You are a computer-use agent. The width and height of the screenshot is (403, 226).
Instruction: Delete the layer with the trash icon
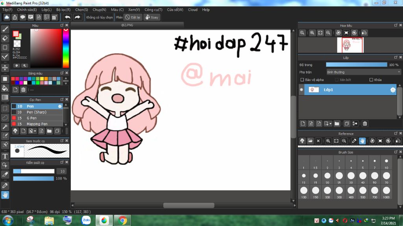click(x=365, y=124)
